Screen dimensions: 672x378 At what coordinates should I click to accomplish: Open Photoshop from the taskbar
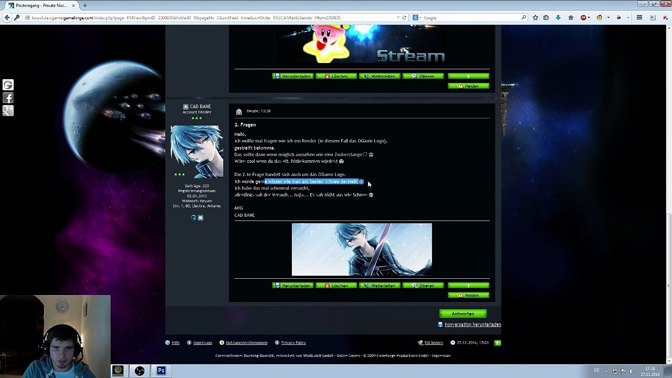click(161, 371)
